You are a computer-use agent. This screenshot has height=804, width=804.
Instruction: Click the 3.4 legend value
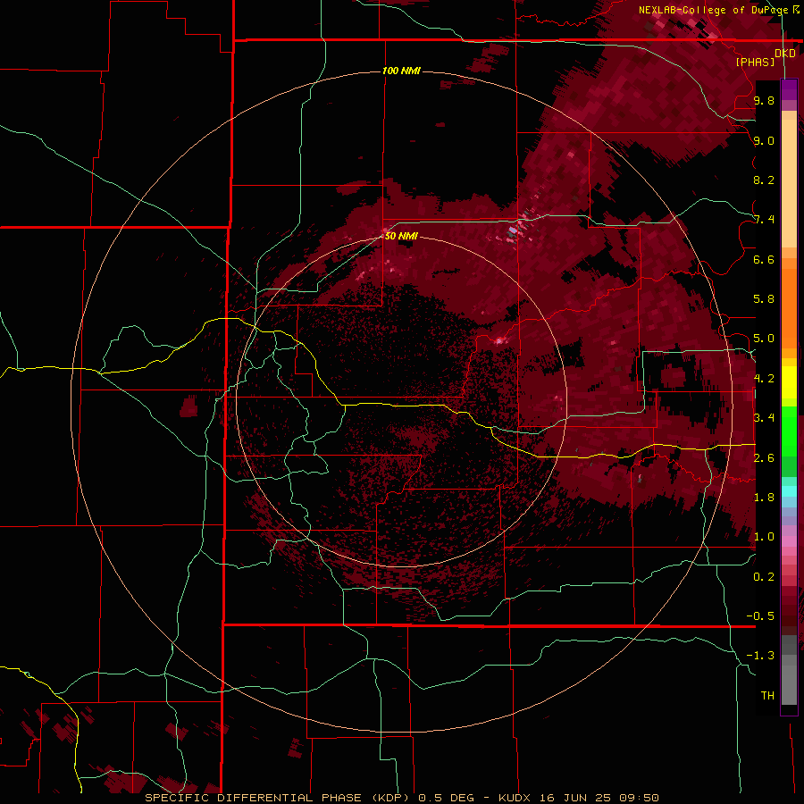point(764,418)
